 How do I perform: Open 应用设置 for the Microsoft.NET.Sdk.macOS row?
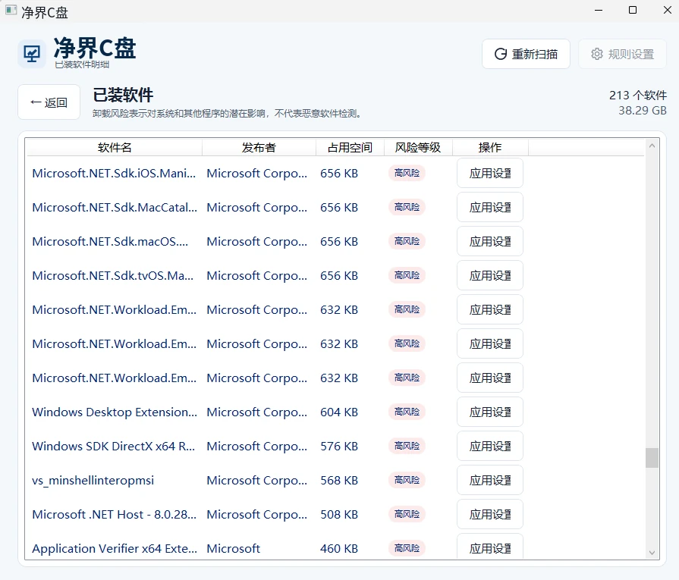490,242
